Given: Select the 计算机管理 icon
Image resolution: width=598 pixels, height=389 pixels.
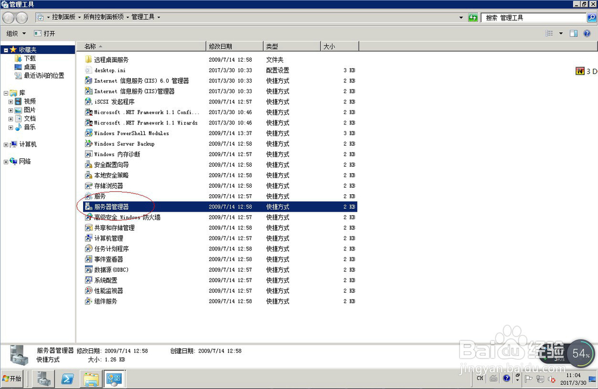Looking at the screenshot, I should pyautogui.click(x=89, y=238).
